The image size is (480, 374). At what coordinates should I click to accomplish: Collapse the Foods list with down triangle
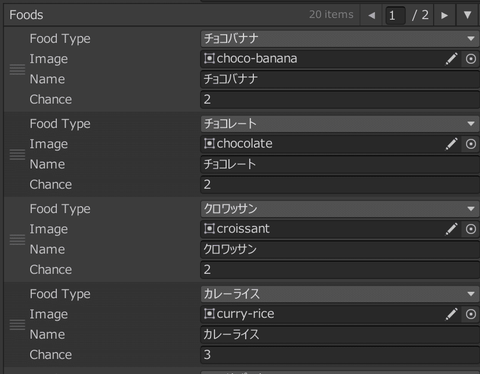coord(467,15)
